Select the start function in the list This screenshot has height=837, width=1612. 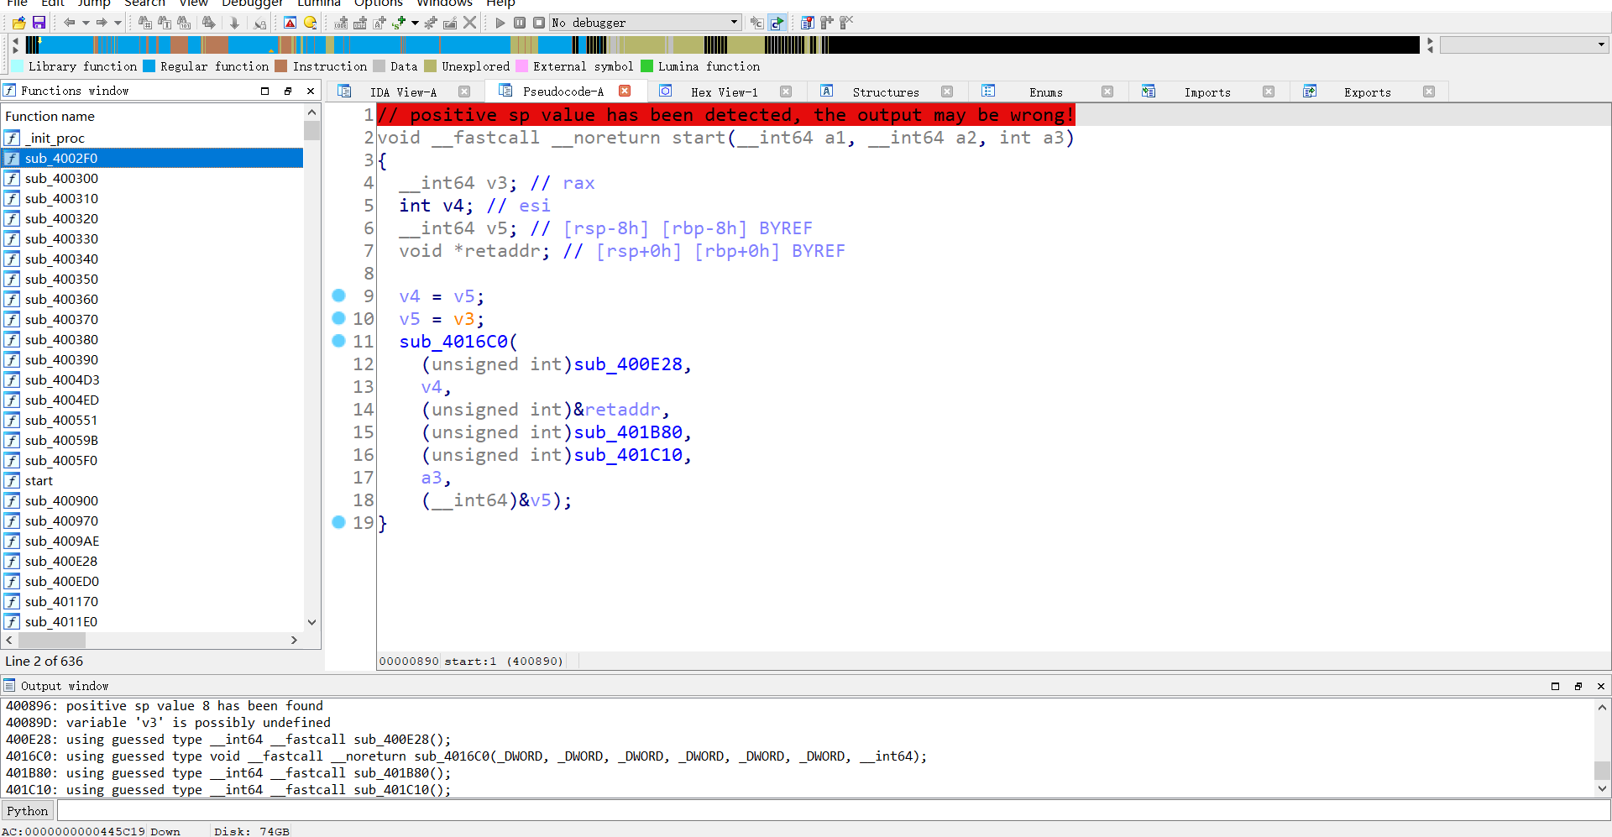39,480
